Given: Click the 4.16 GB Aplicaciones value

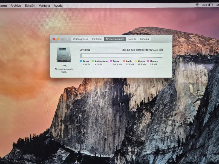Looking at the screenshot, I should pos(99,65).
